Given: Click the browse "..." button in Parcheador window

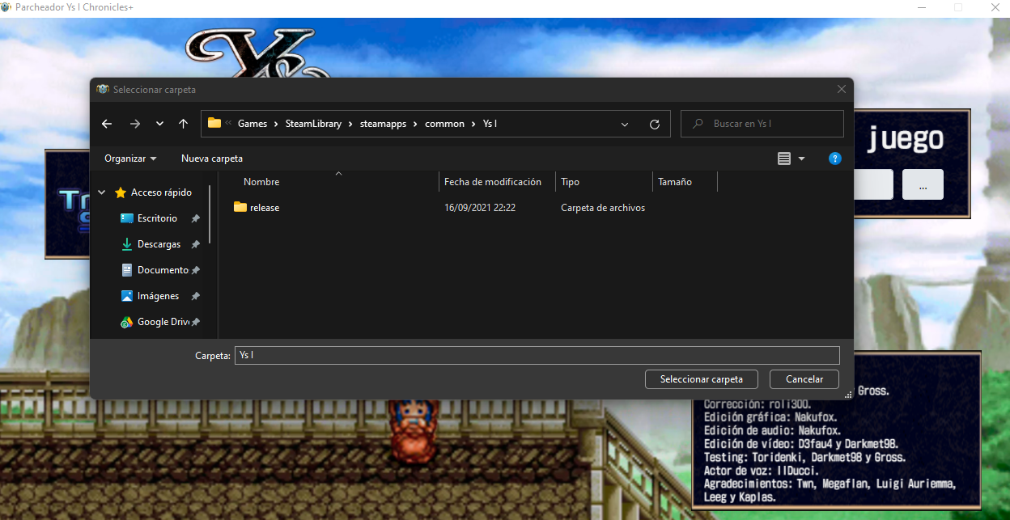Looking at the screenshot, I should [x=923, y=184].
